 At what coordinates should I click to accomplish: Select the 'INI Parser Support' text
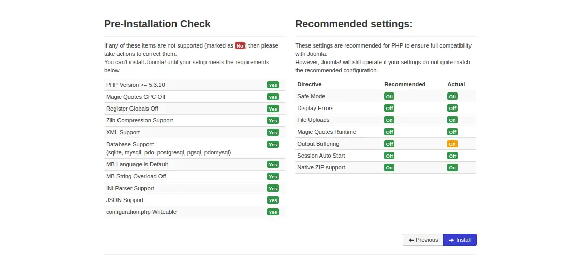[x=130, y=188]
